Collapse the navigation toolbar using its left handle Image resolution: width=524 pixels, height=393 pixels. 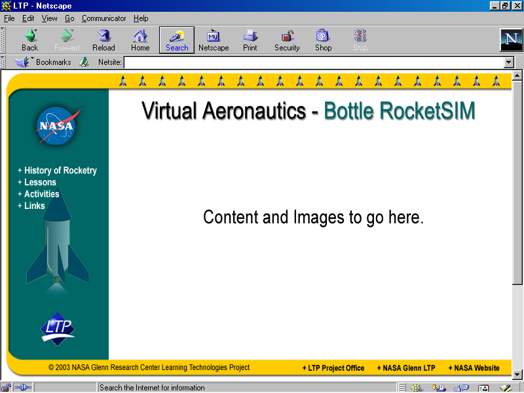pos(3,40)
